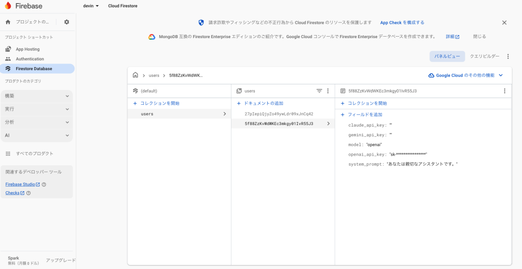The height and width of the screenshot is (269, 522).
Task: Select the パネルビュー tab
Action: coord(447,56)
